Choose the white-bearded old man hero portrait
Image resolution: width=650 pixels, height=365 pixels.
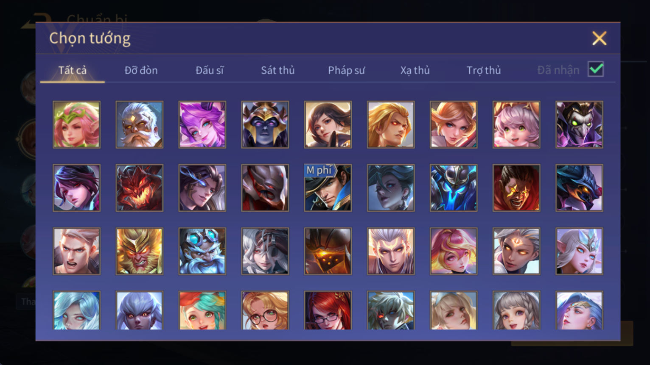[x=139, y=124]
